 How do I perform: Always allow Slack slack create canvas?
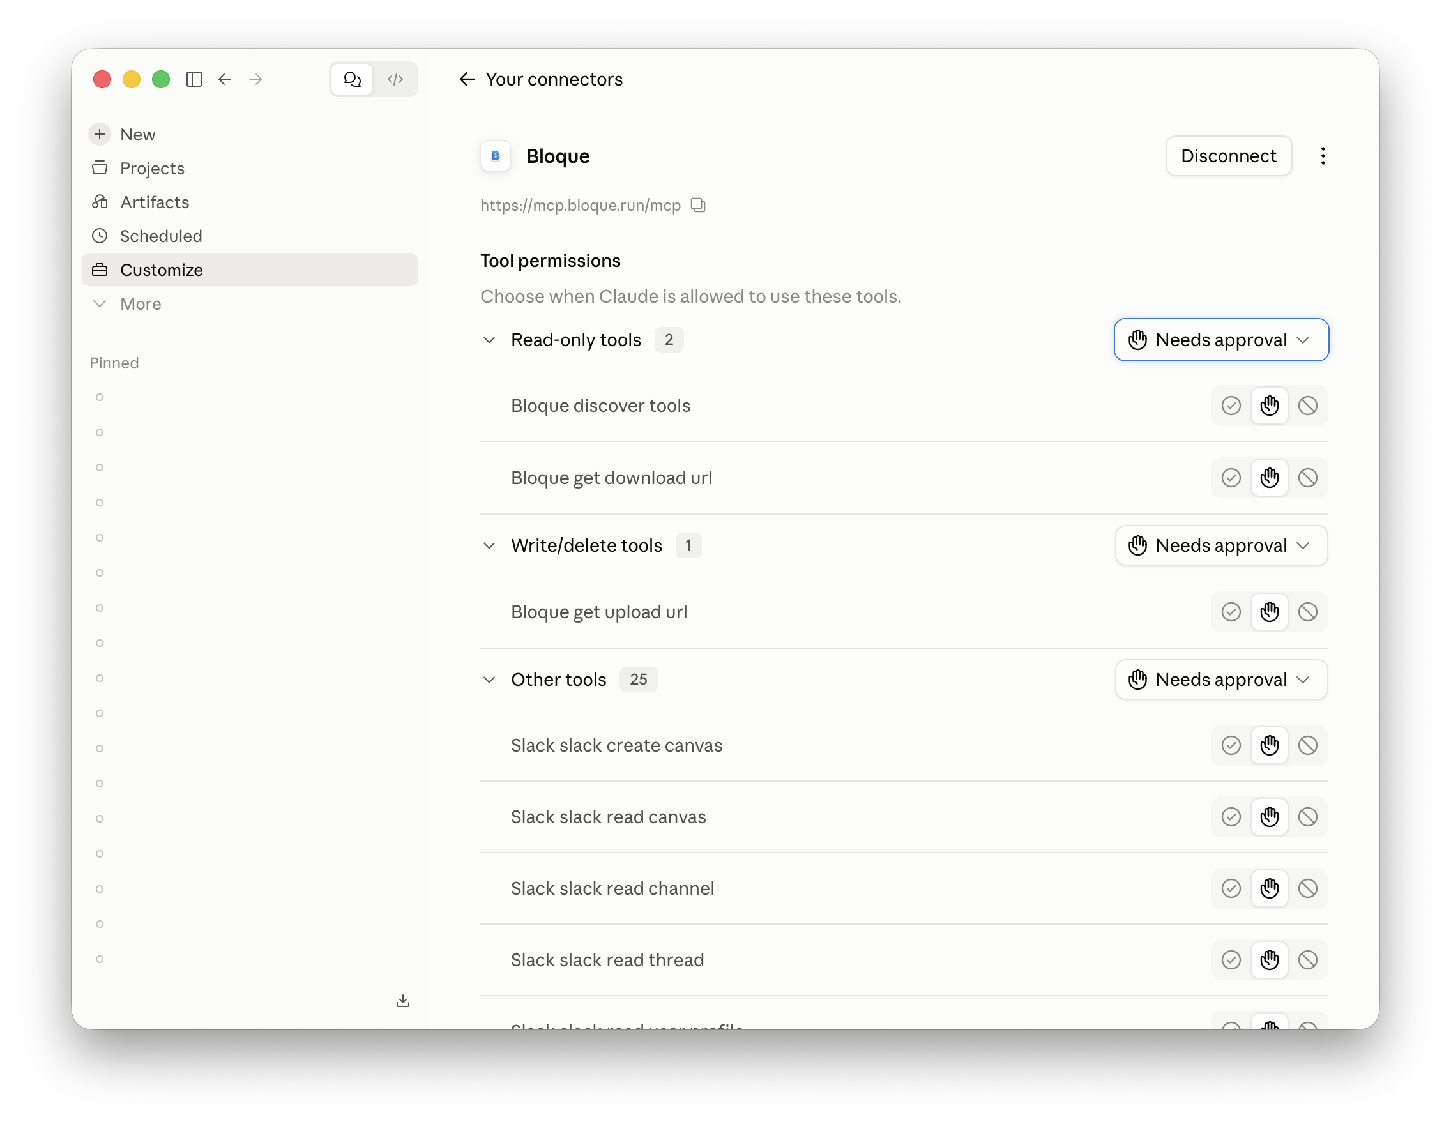(1231, 745)
